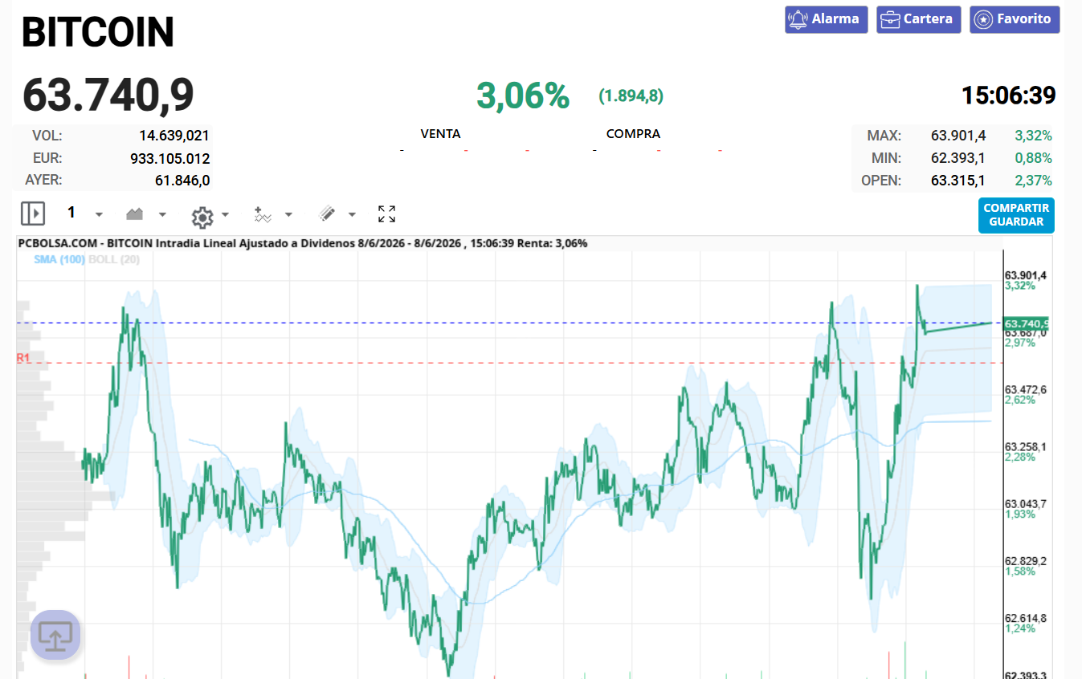The height and width of the screenshot is (679, 1082).
Task: Expand the settings gear dropdown arrow
Action: click(225, 215)
